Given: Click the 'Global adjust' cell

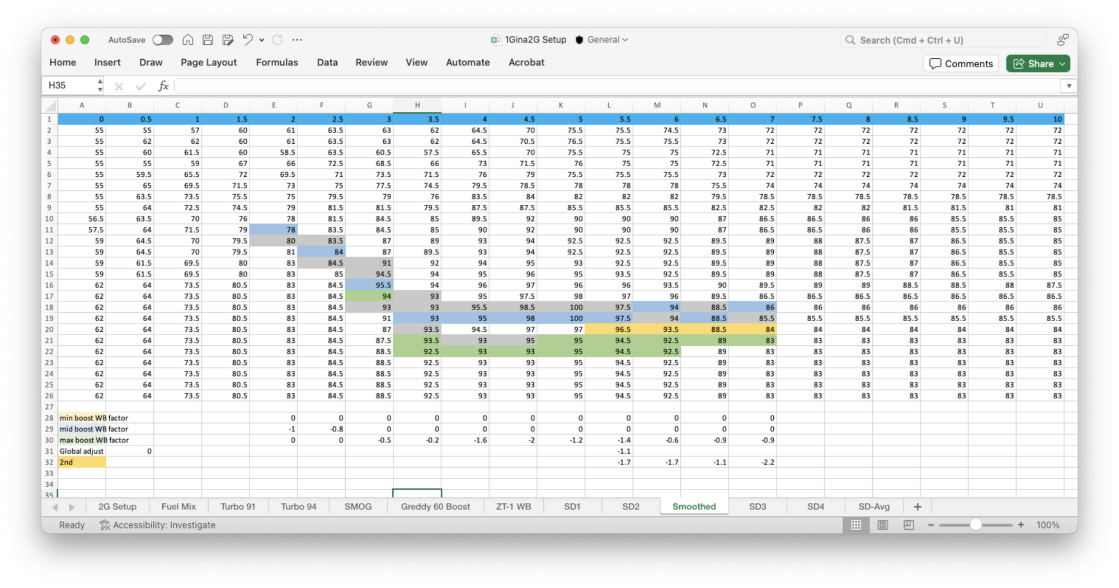Looking at the screenshot, I should click(82, 451).
